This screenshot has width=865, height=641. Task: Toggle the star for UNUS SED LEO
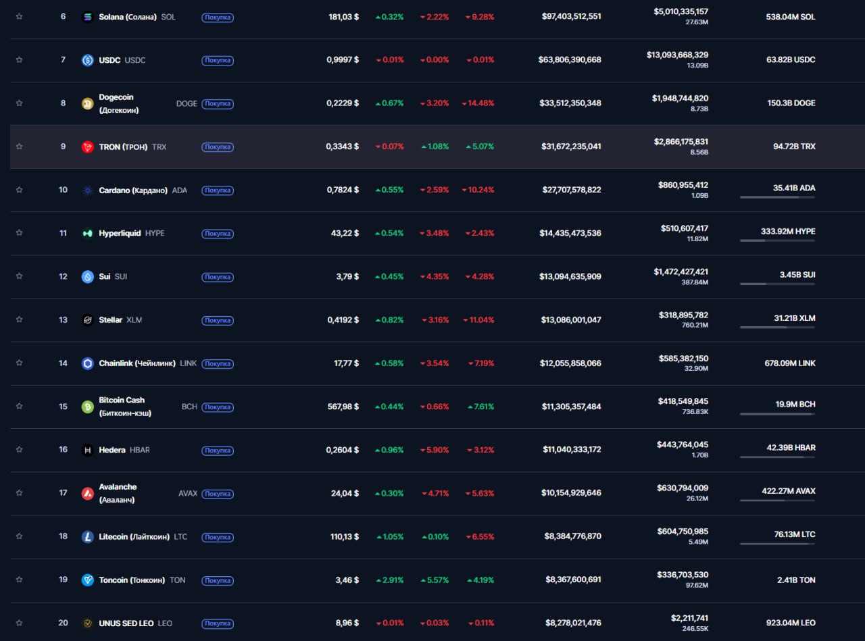click(19, 623)
